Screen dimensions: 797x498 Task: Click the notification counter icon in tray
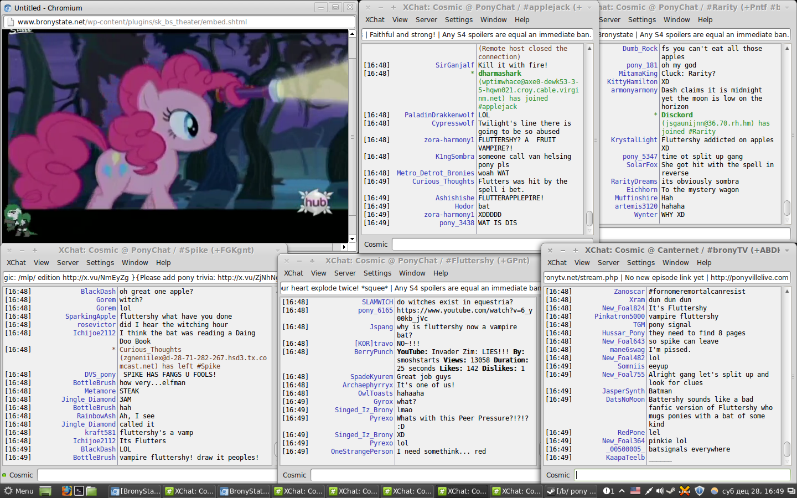point(609,491)
